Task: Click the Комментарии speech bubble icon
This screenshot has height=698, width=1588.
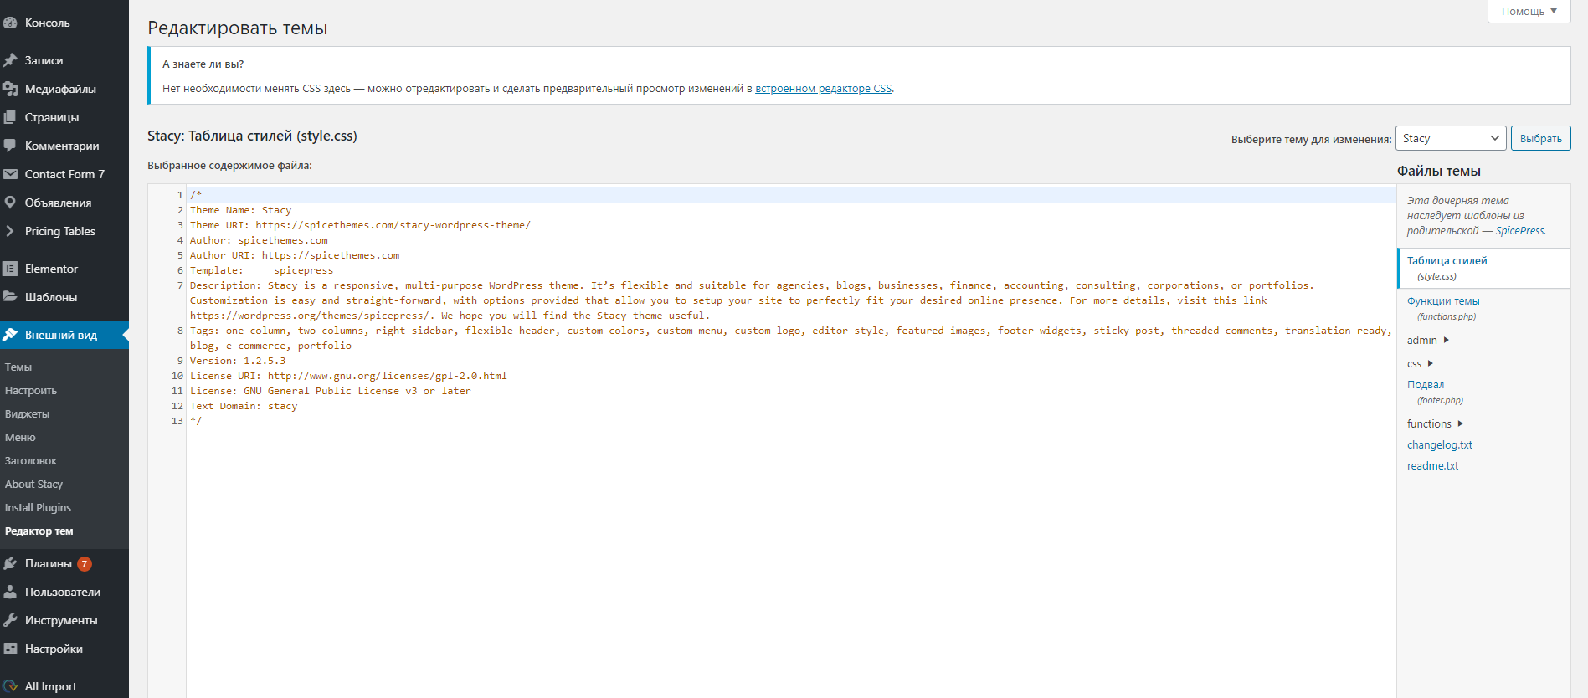Action: point(10,146)
